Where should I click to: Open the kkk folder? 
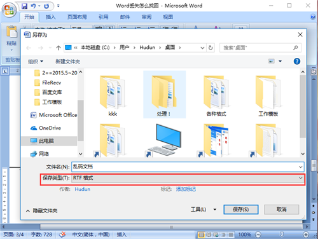pos(113,95)
